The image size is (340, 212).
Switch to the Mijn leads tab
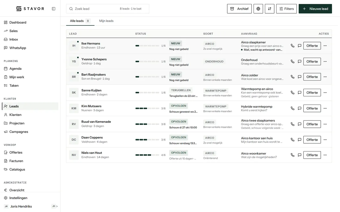(x=106, y=21)
